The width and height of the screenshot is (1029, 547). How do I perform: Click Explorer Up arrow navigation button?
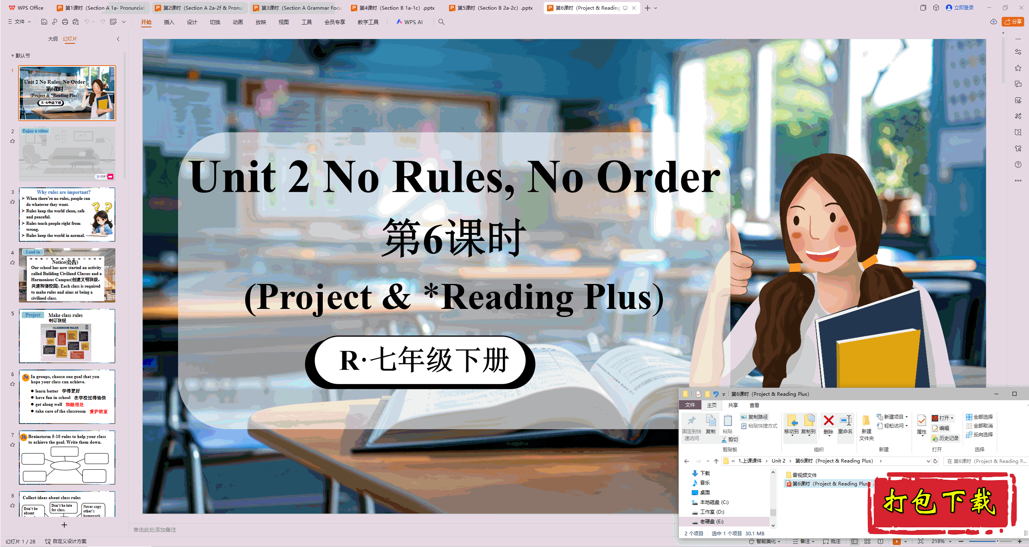click(x=716, y=461)
